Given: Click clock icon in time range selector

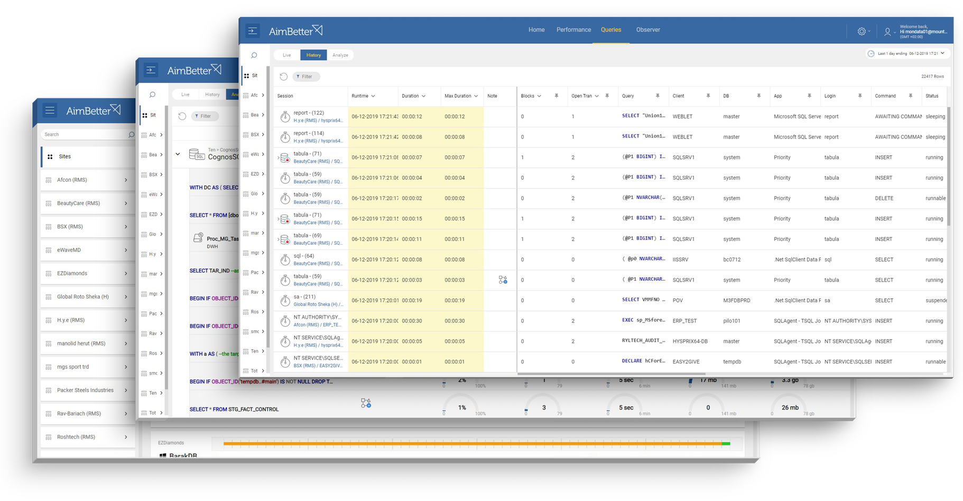Looking at the screenshot, I should (871, 53).
